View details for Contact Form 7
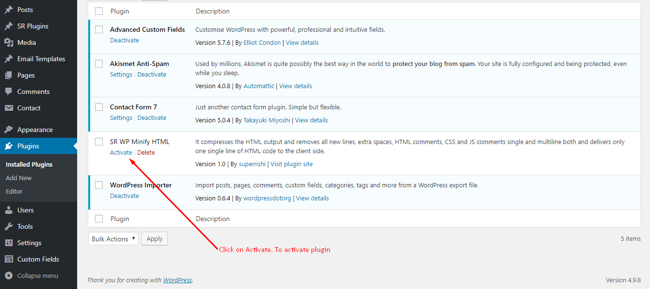 (311, 120)
